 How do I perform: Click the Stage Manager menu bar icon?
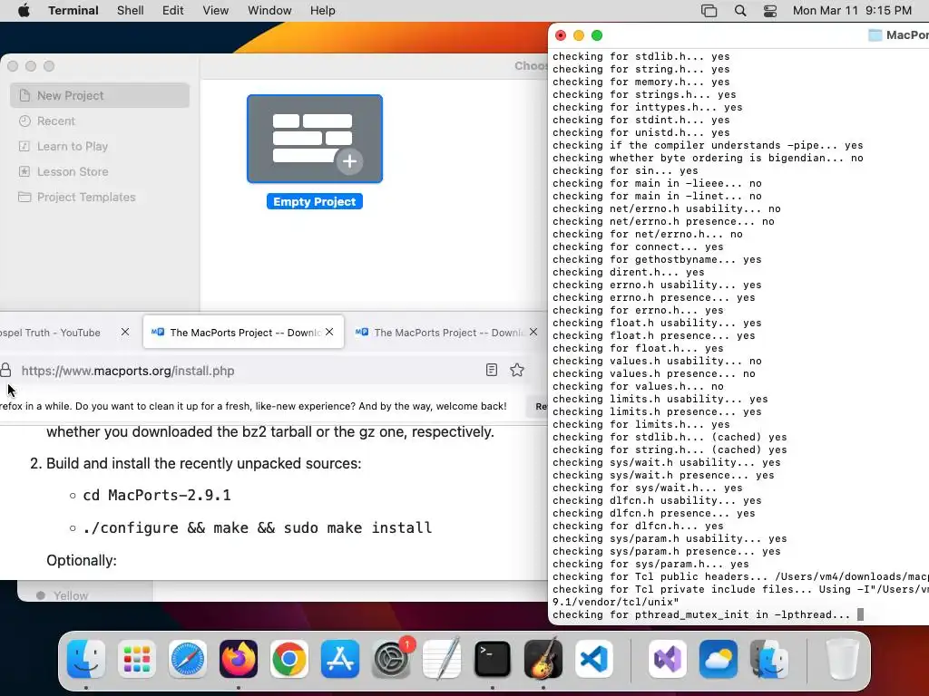click(709, 11)
